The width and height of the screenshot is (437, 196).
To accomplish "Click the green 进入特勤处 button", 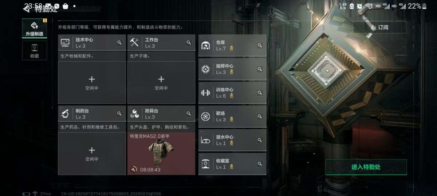I will (x=366, y=167).
